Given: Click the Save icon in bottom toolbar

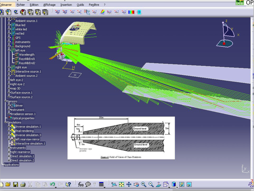Looking at the screenshot, I should coord(15,184).
